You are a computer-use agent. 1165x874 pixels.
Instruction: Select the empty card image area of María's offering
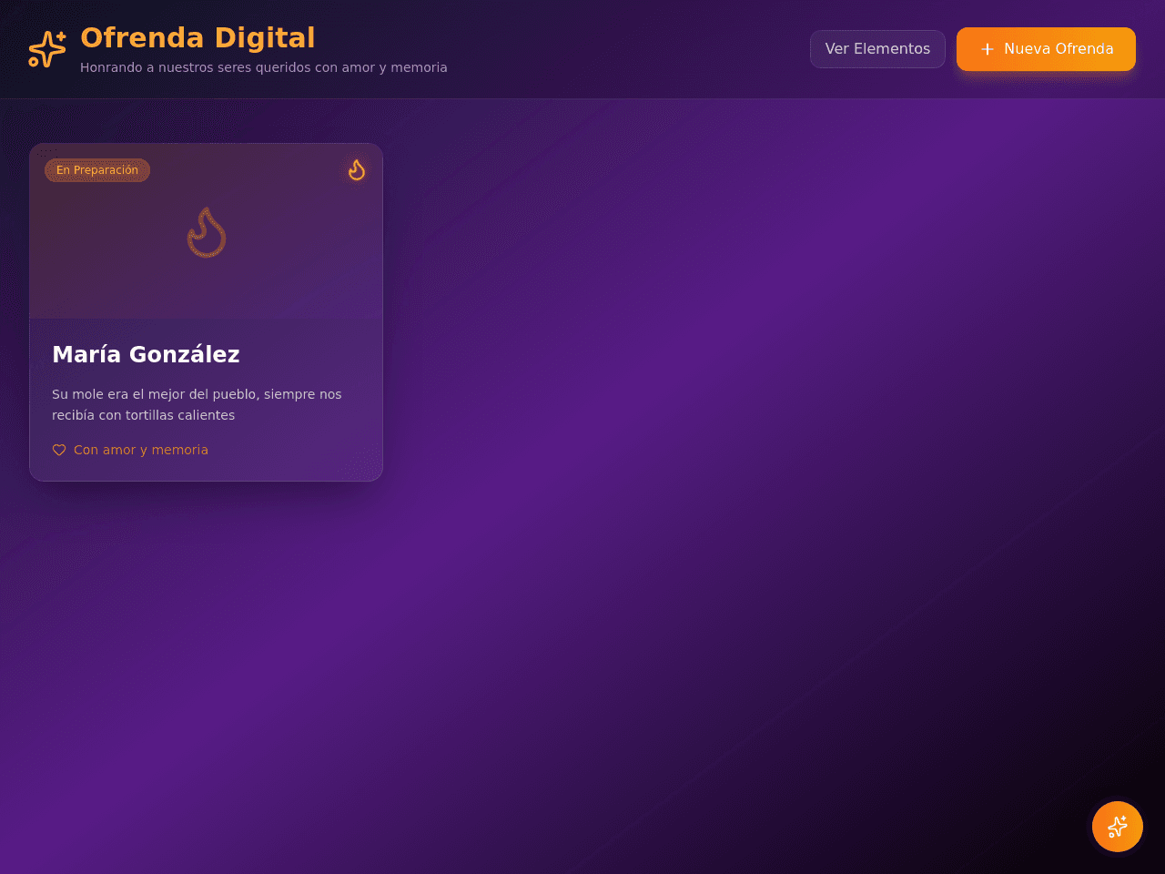point(207,231)
